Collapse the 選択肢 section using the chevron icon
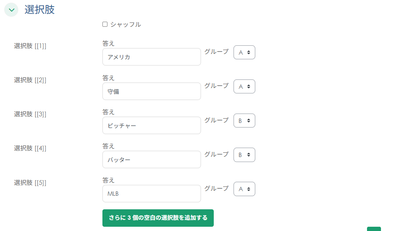This screenshot has height=231, width=393. point(11,10)
